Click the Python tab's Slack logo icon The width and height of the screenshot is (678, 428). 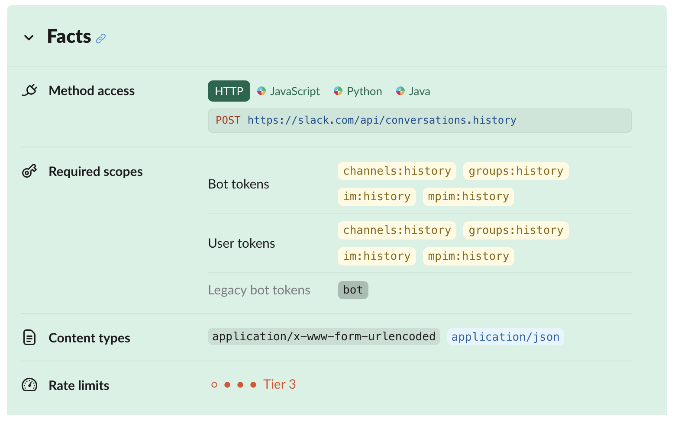pyautogui.click(x=338, y=91)
